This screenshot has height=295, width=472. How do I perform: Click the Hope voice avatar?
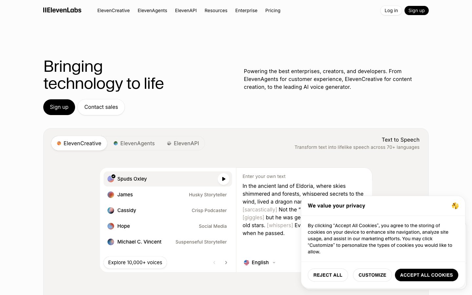pos(111,226)
